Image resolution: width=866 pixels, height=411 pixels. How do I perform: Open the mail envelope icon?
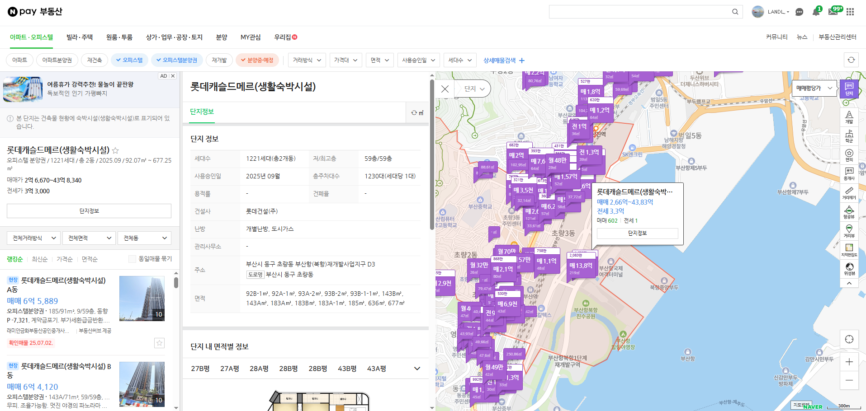pyautogui.click(x=833, y=12)
